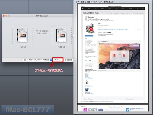
Task: Click the iTunes on Twitter text in preview
Action: (130, 99)
